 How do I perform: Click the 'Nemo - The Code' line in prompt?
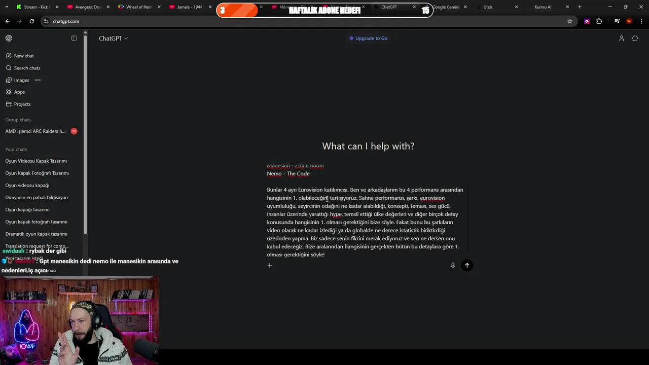tap(288, 173)
